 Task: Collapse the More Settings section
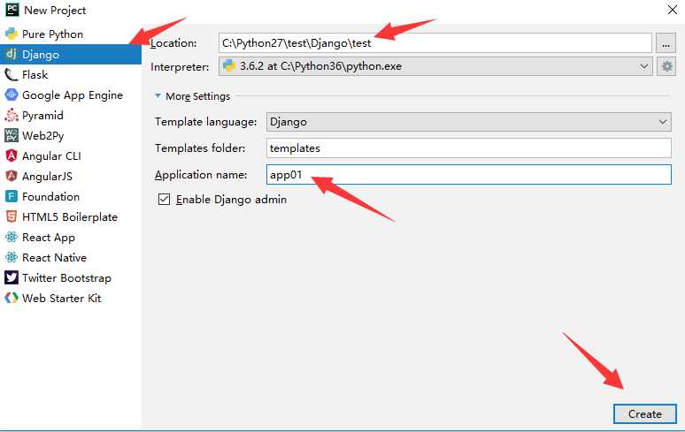point(158,95)
